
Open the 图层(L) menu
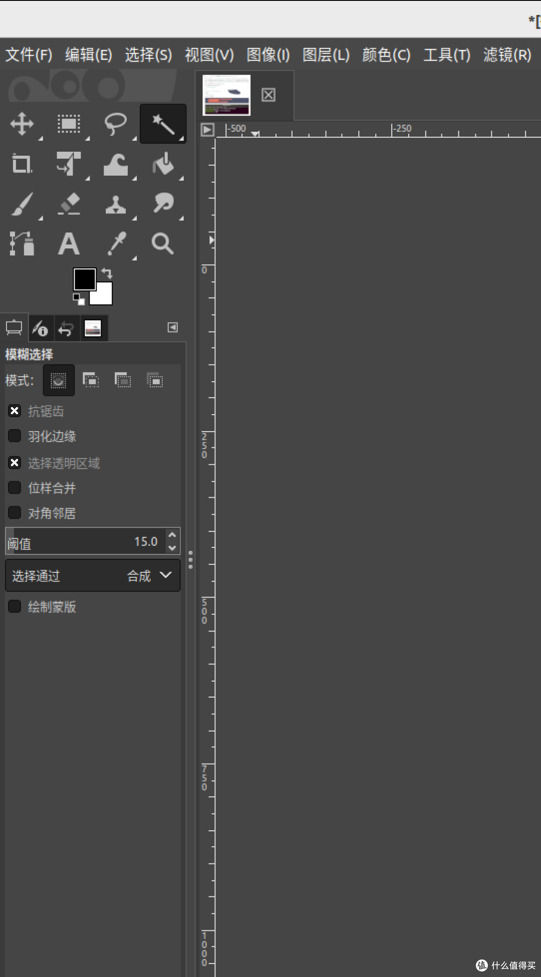point(326,55)
